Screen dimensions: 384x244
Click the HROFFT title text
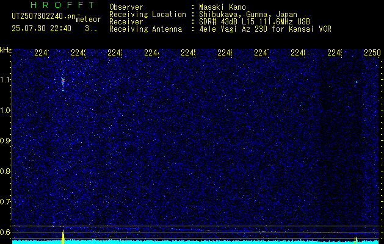coord(62,5)
